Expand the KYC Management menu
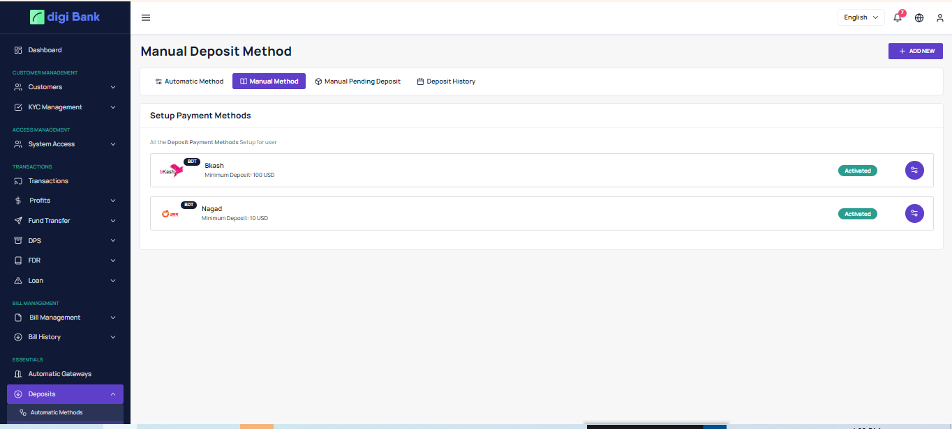Screen dimensions: 952x429 [x=65, y=107]
